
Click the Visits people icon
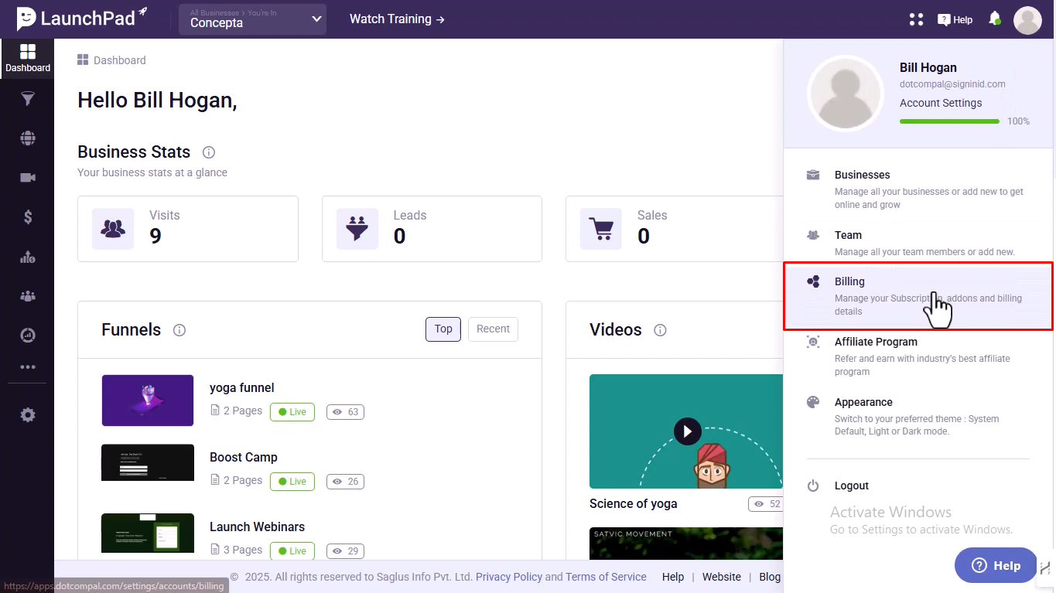pos(113,228)
